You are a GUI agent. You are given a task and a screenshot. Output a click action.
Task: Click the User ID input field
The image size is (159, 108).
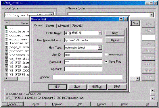[83, 55]
